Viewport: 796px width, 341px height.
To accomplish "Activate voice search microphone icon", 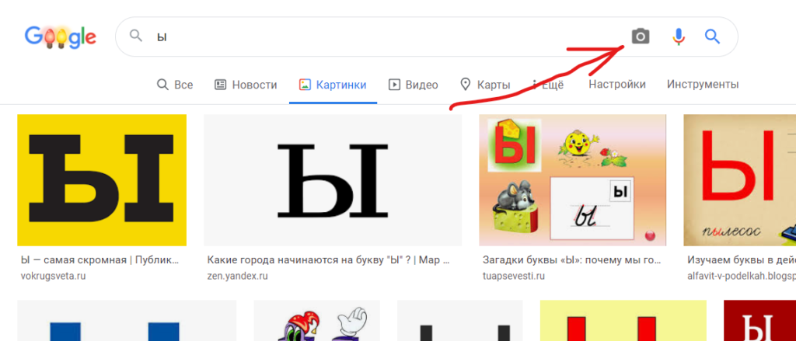I will (x=679, y=37).
